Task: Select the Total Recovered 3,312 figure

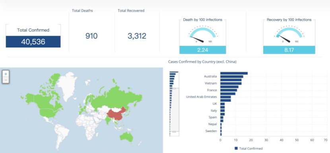Action: (137, 36)
